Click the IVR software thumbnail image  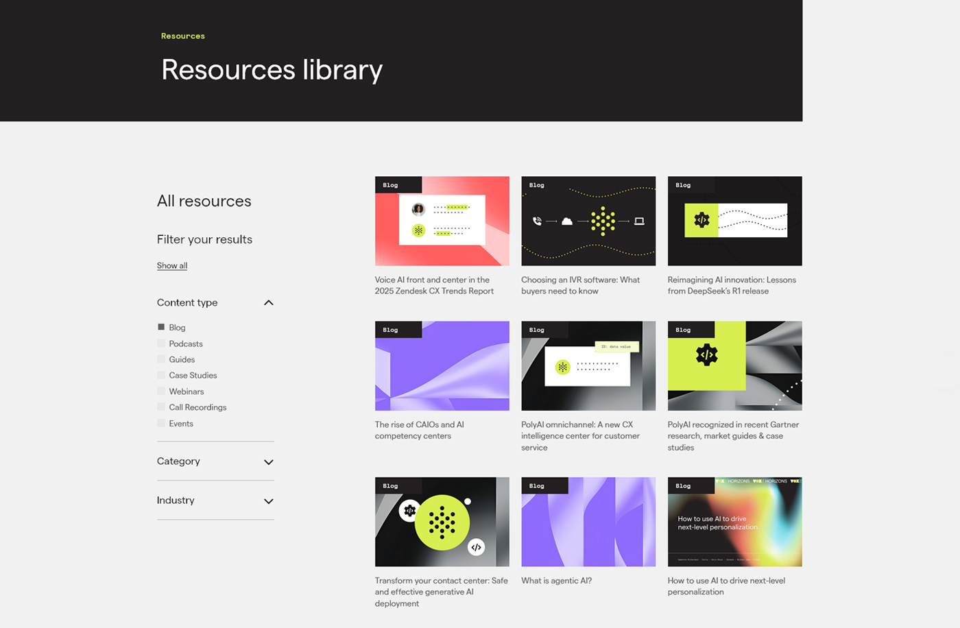tap(588, 221)
